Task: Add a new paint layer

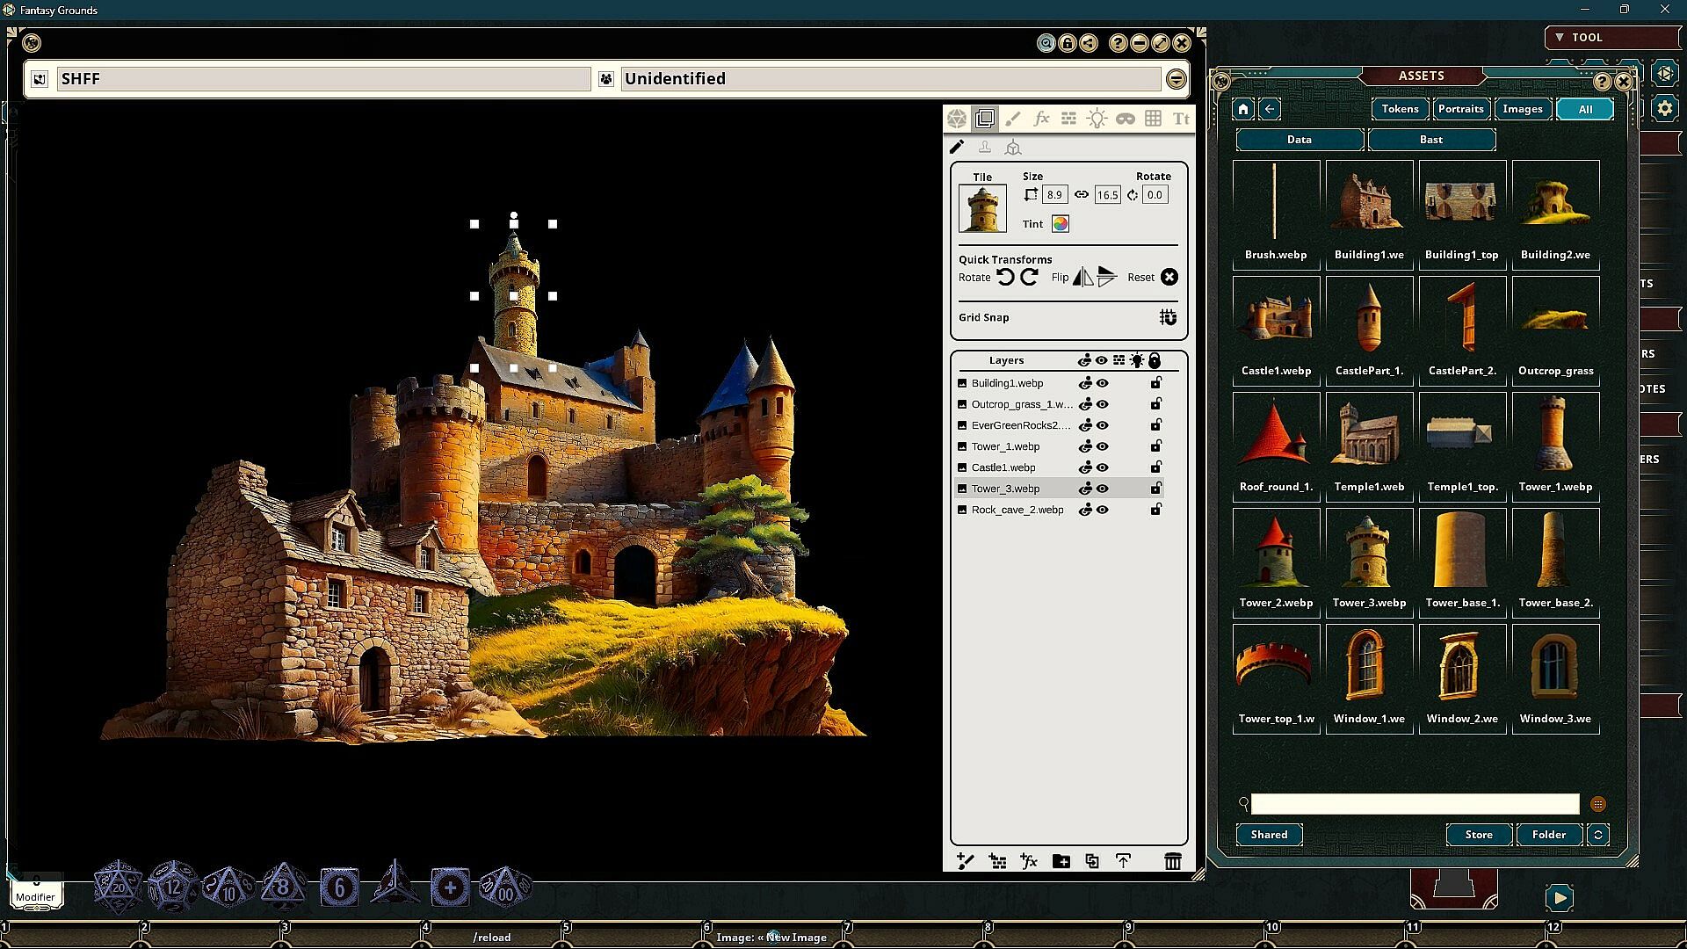Action: [966, 861]
